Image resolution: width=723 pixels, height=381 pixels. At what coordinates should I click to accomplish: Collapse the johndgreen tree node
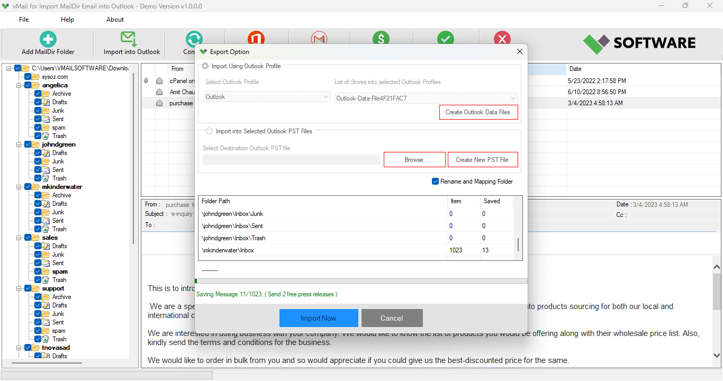click(19, 144)
